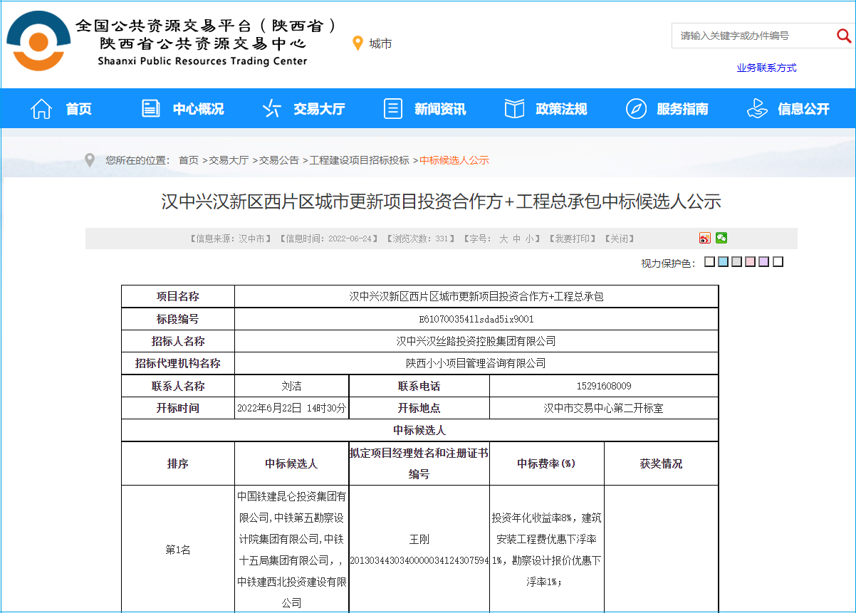Click the orange city location pin
The image size is (856, 613).
coord(358,43)
